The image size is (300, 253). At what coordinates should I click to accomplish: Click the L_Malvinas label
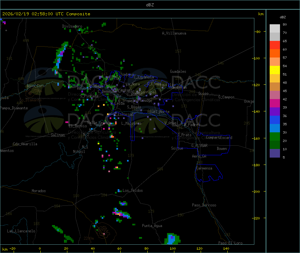pos(131,123)
